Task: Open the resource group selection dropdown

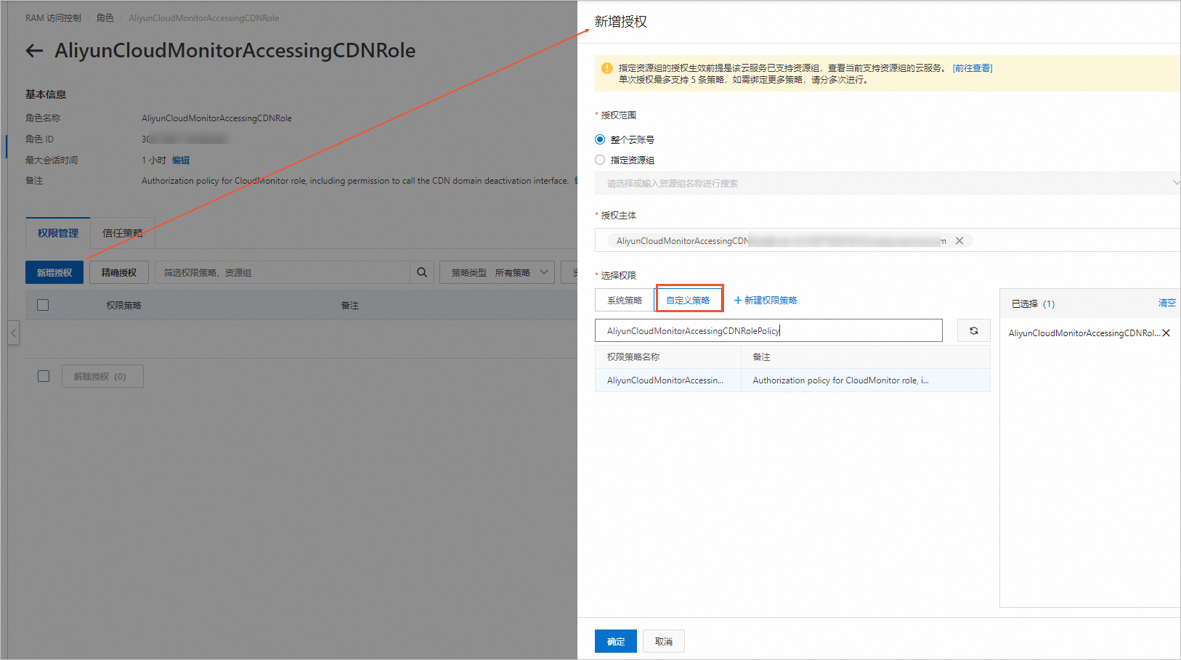Action: [888, 183]
